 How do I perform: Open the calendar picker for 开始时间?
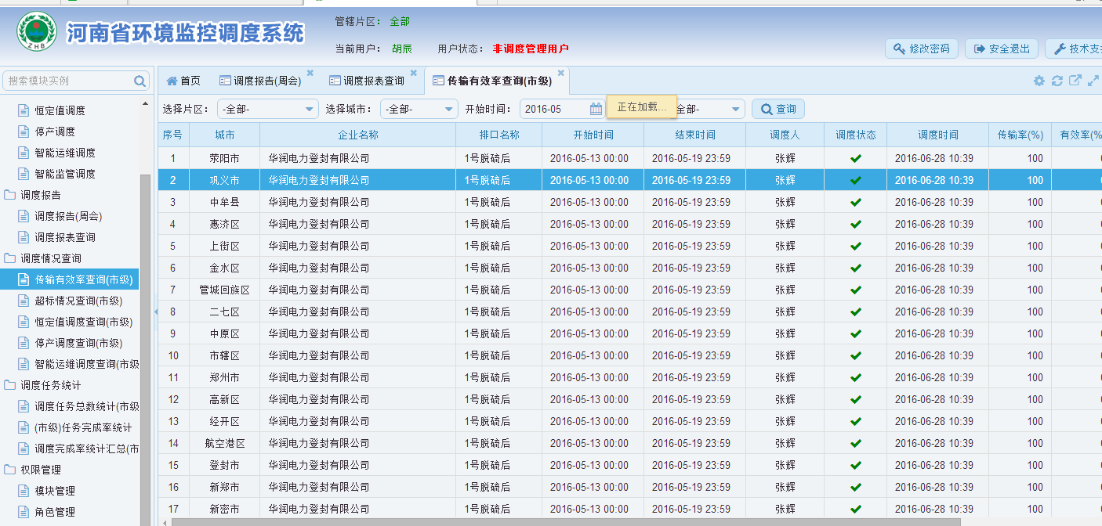(x=596, y=109)
